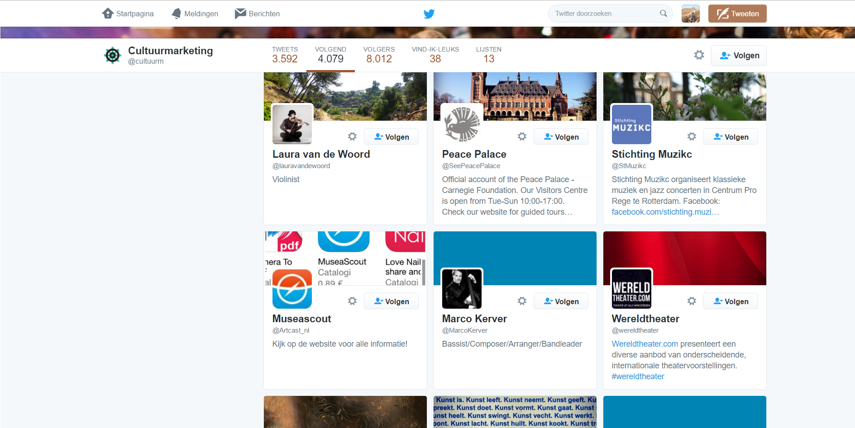Click the @cultuurm handle
Screen dimensions: 855x428
tap(146, 61)
